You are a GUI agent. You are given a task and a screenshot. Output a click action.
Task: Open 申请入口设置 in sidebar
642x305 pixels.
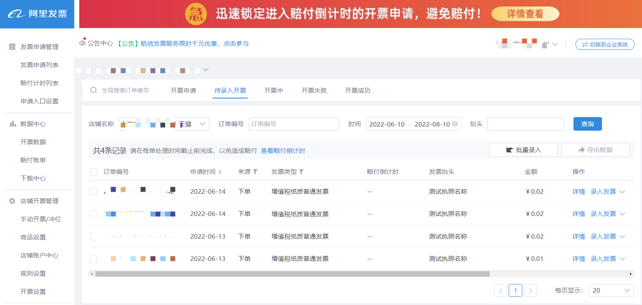39,101
